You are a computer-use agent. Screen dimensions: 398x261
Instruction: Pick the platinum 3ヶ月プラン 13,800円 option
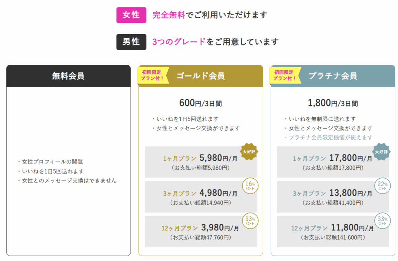(x=333, y=197)
